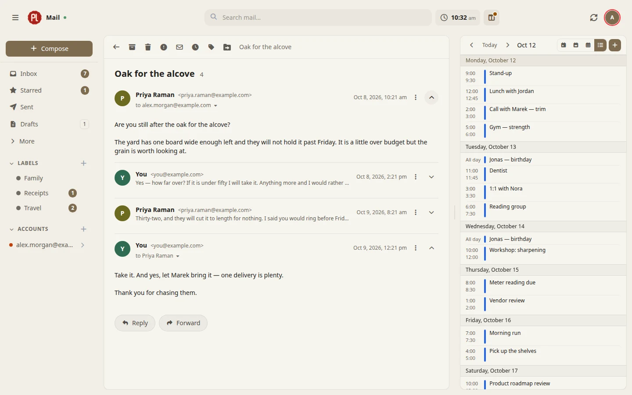Go to the Sent folder
Viewport: 632px width, 395px height.
49,107
